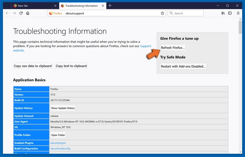Select the Troubleshooting Information tab
245x157 pixels.
pyautogui.click(x=83, y=6)
